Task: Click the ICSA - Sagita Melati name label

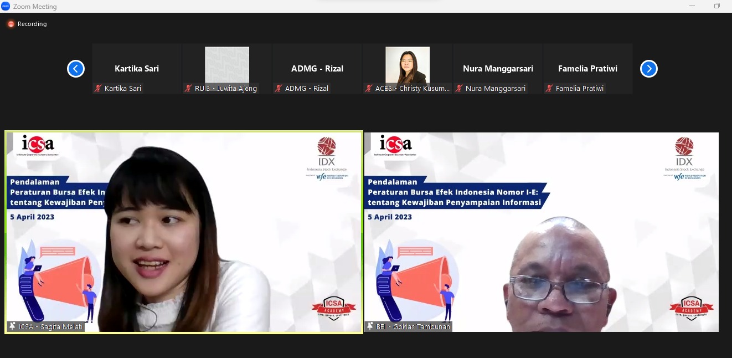Action: (51, 326)
